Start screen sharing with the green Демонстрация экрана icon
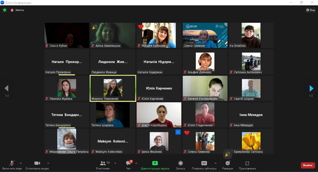This screenshot has height=172, width=318. pos(155,163)
